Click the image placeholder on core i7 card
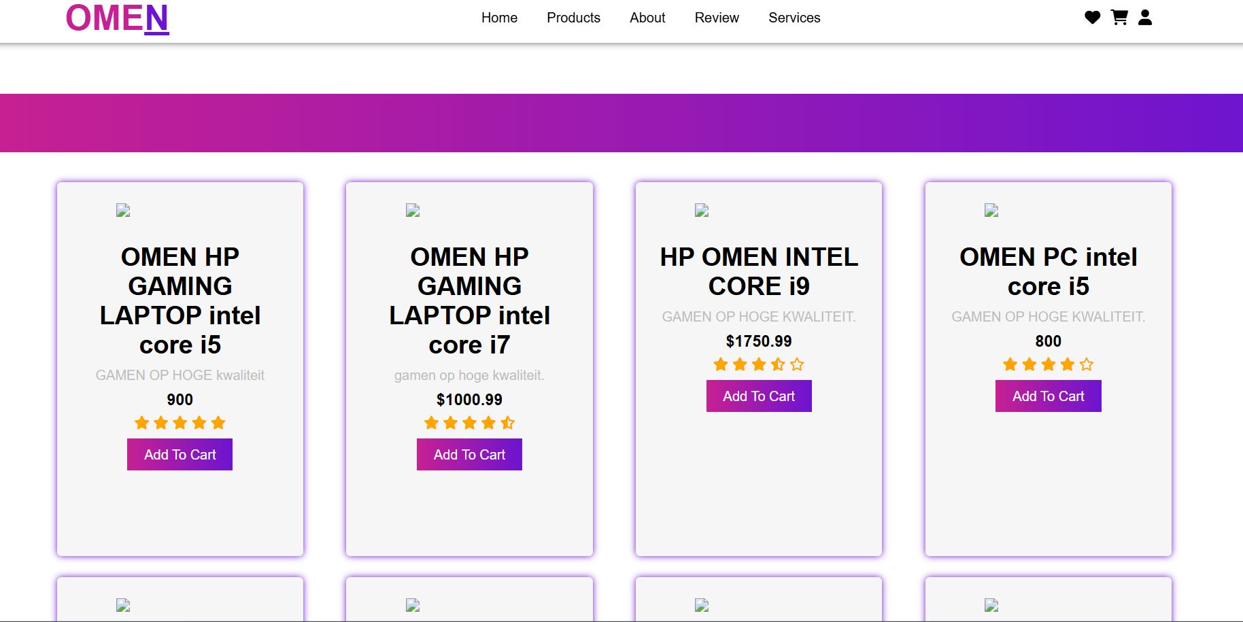Image resolution: width=1243 pixels, height=622 pixels. tap(412, 210)
